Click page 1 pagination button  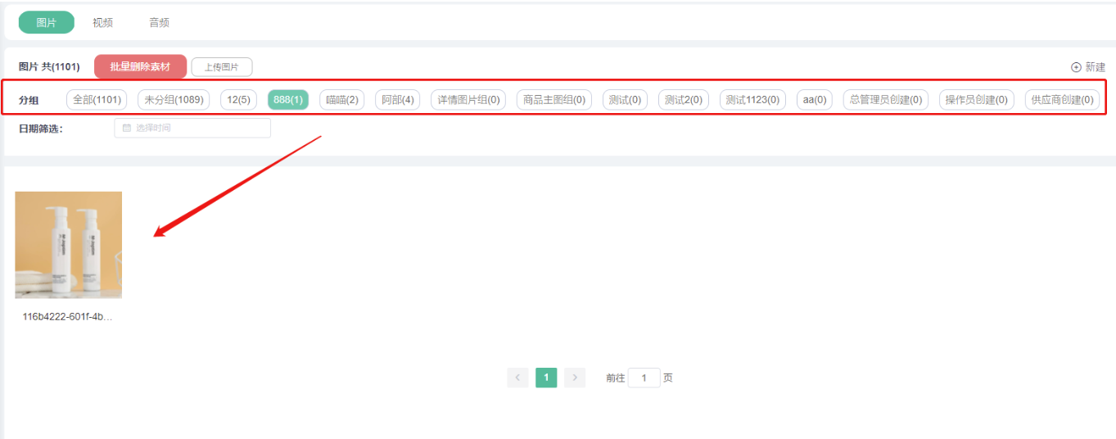point(546,378)
